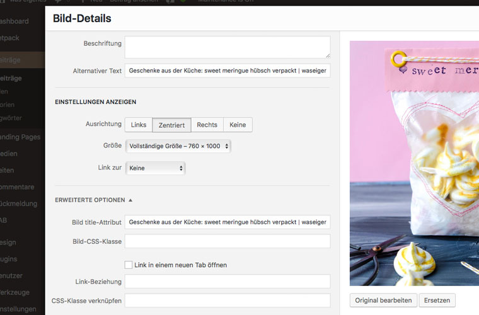Click into the Bild-CSS-Klasse field
The image size is (479, 315).
coord(227,241)
